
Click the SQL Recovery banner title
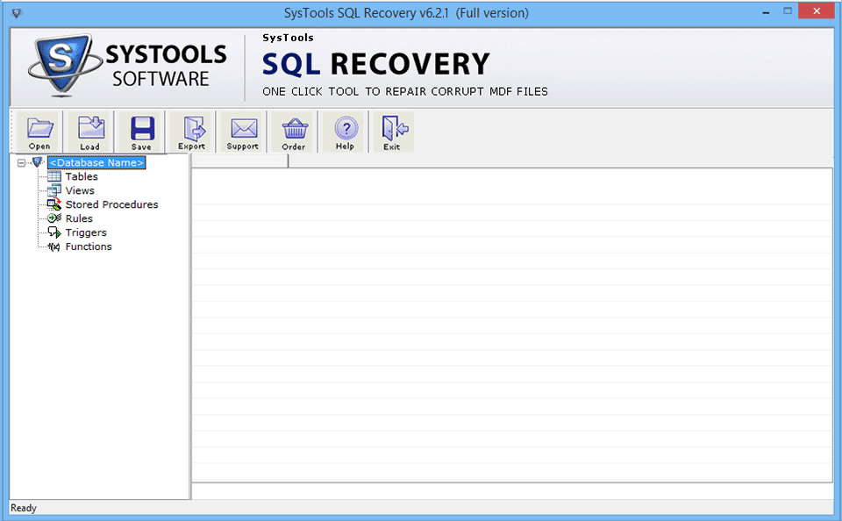click(x=375, y=63)
